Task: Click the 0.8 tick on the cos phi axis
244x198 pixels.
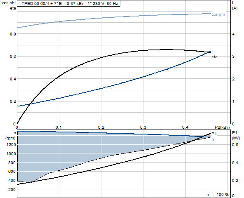Action: 13,34
